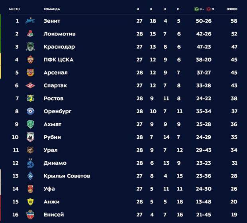
Task: Sort by the ОЧКОВ column header
Action: click(232, 9)
